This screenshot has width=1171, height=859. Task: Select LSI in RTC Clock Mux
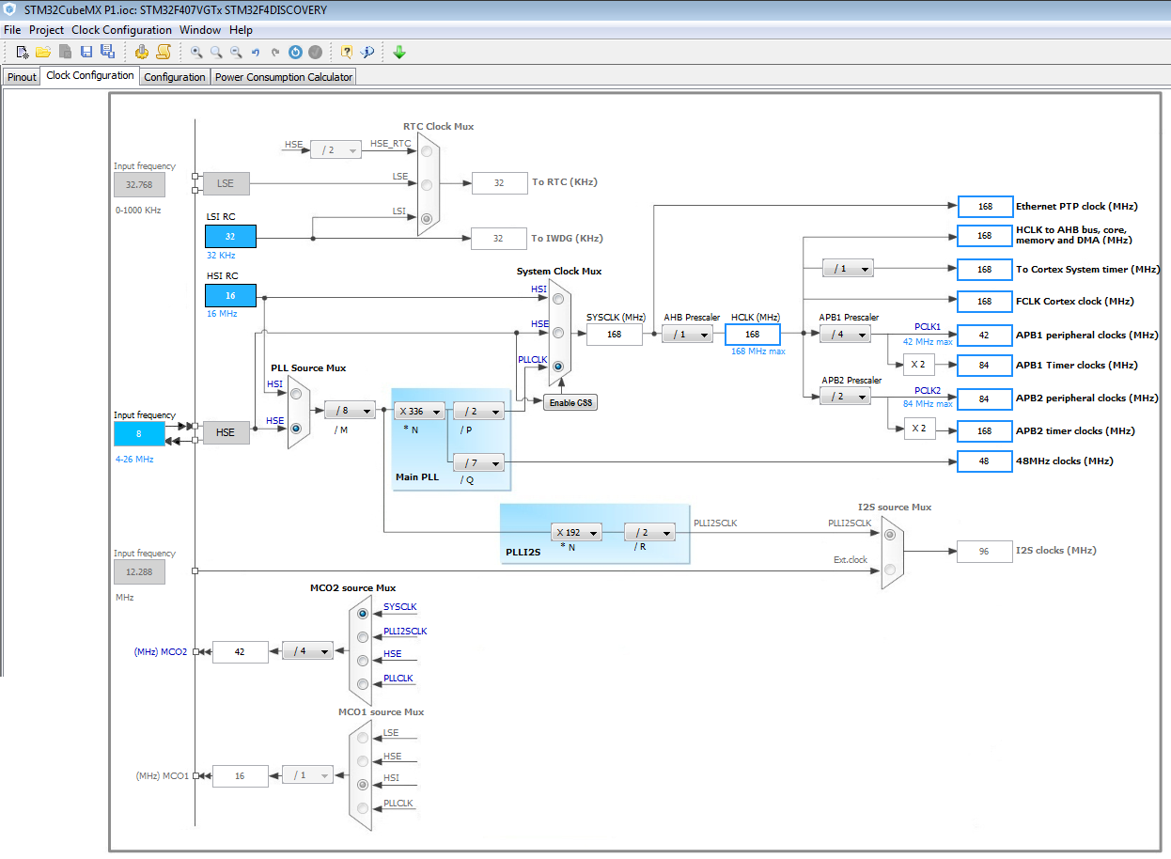coord(427,219)
